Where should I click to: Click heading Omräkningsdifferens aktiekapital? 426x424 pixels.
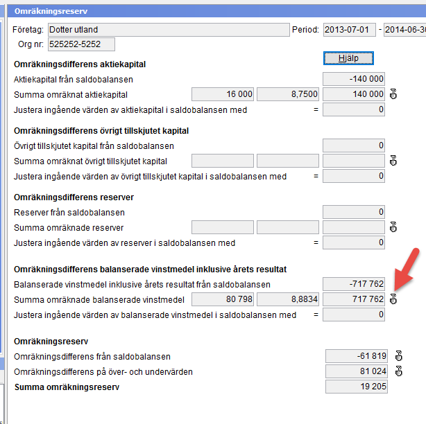click(80, 64)
